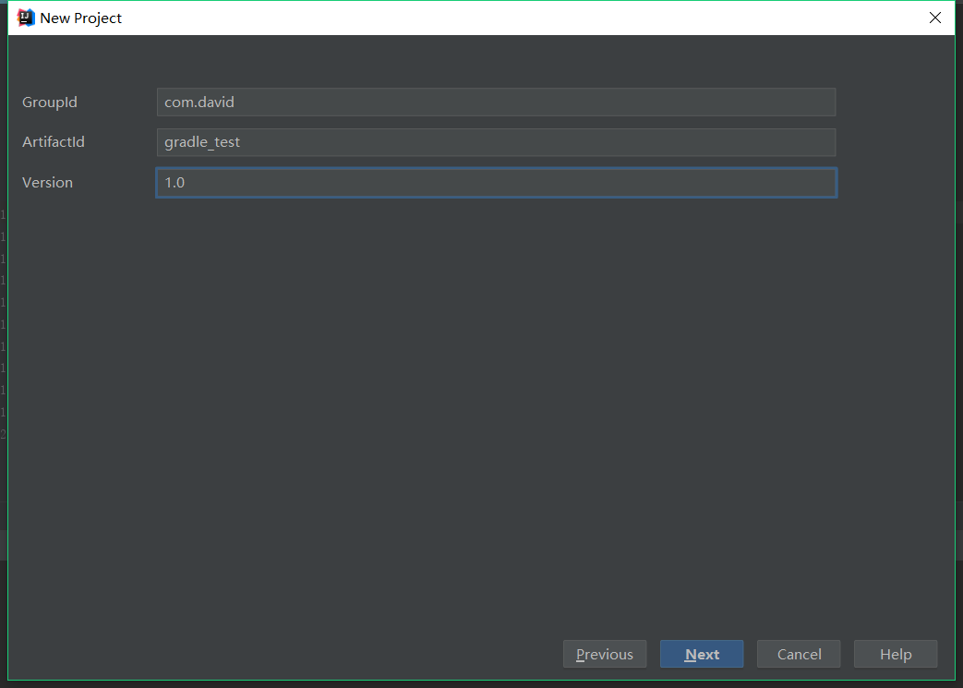This screenshot has width=963, height=688.
Task: Close the New Project dialog with the X
Action: (934, 18)
